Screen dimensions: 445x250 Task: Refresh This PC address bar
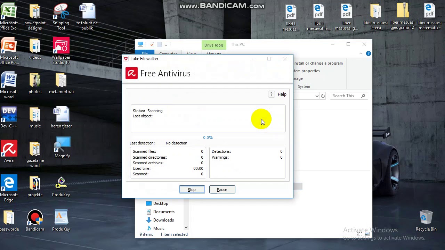tap(323, 96)
